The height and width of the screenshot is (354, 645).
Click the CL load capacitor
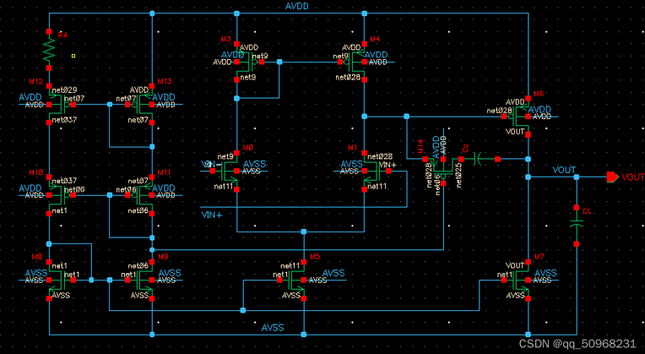pos(577,224)
